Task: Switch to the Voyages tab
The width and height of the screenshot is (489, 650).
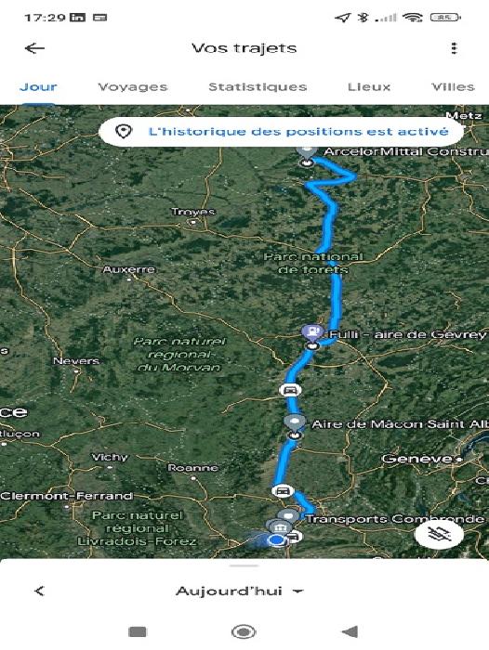Action: click(133, 87)
